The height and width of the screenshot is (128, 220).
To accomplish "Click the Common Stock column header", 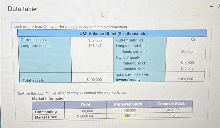I will pos(171,104).
